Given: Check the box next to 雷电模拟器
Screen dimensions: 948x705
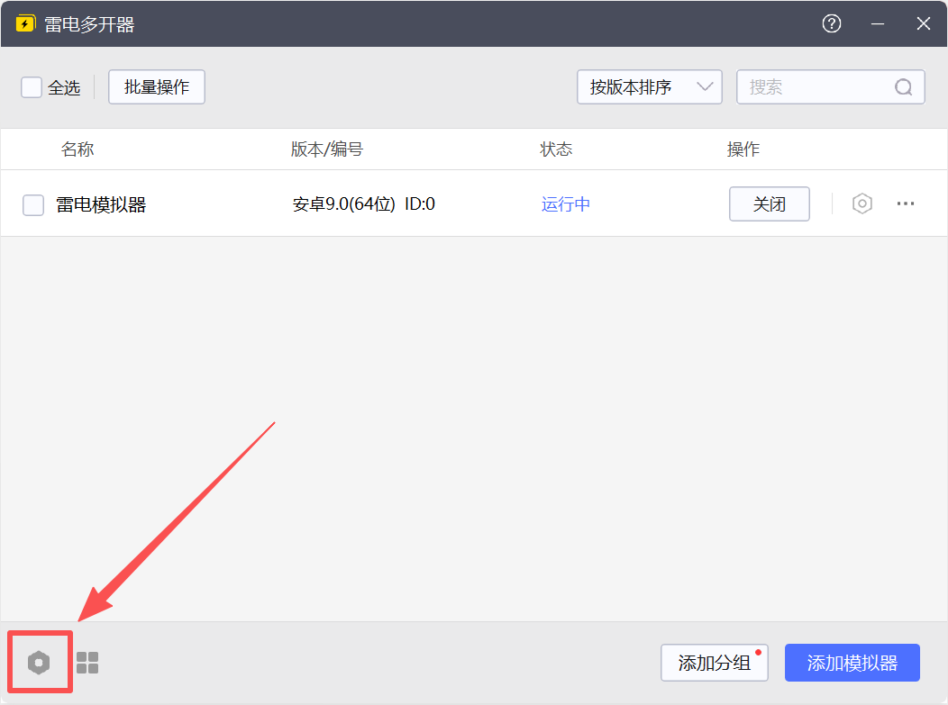Looking at the screenshot, I should coord(33,205).
